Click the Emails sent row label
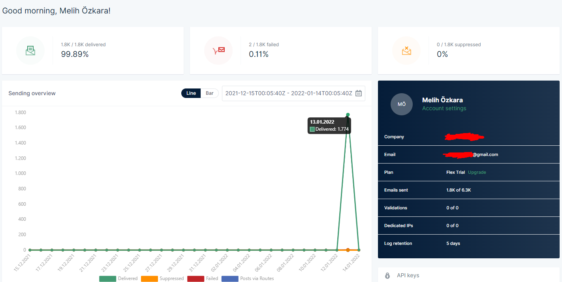Viewport: 562px width, 282px height. coord(396,190)
